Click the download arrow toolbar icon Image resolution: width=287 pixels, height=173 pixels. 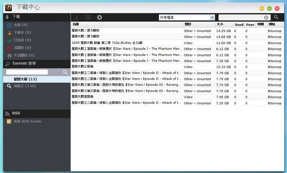pos(76,17)
